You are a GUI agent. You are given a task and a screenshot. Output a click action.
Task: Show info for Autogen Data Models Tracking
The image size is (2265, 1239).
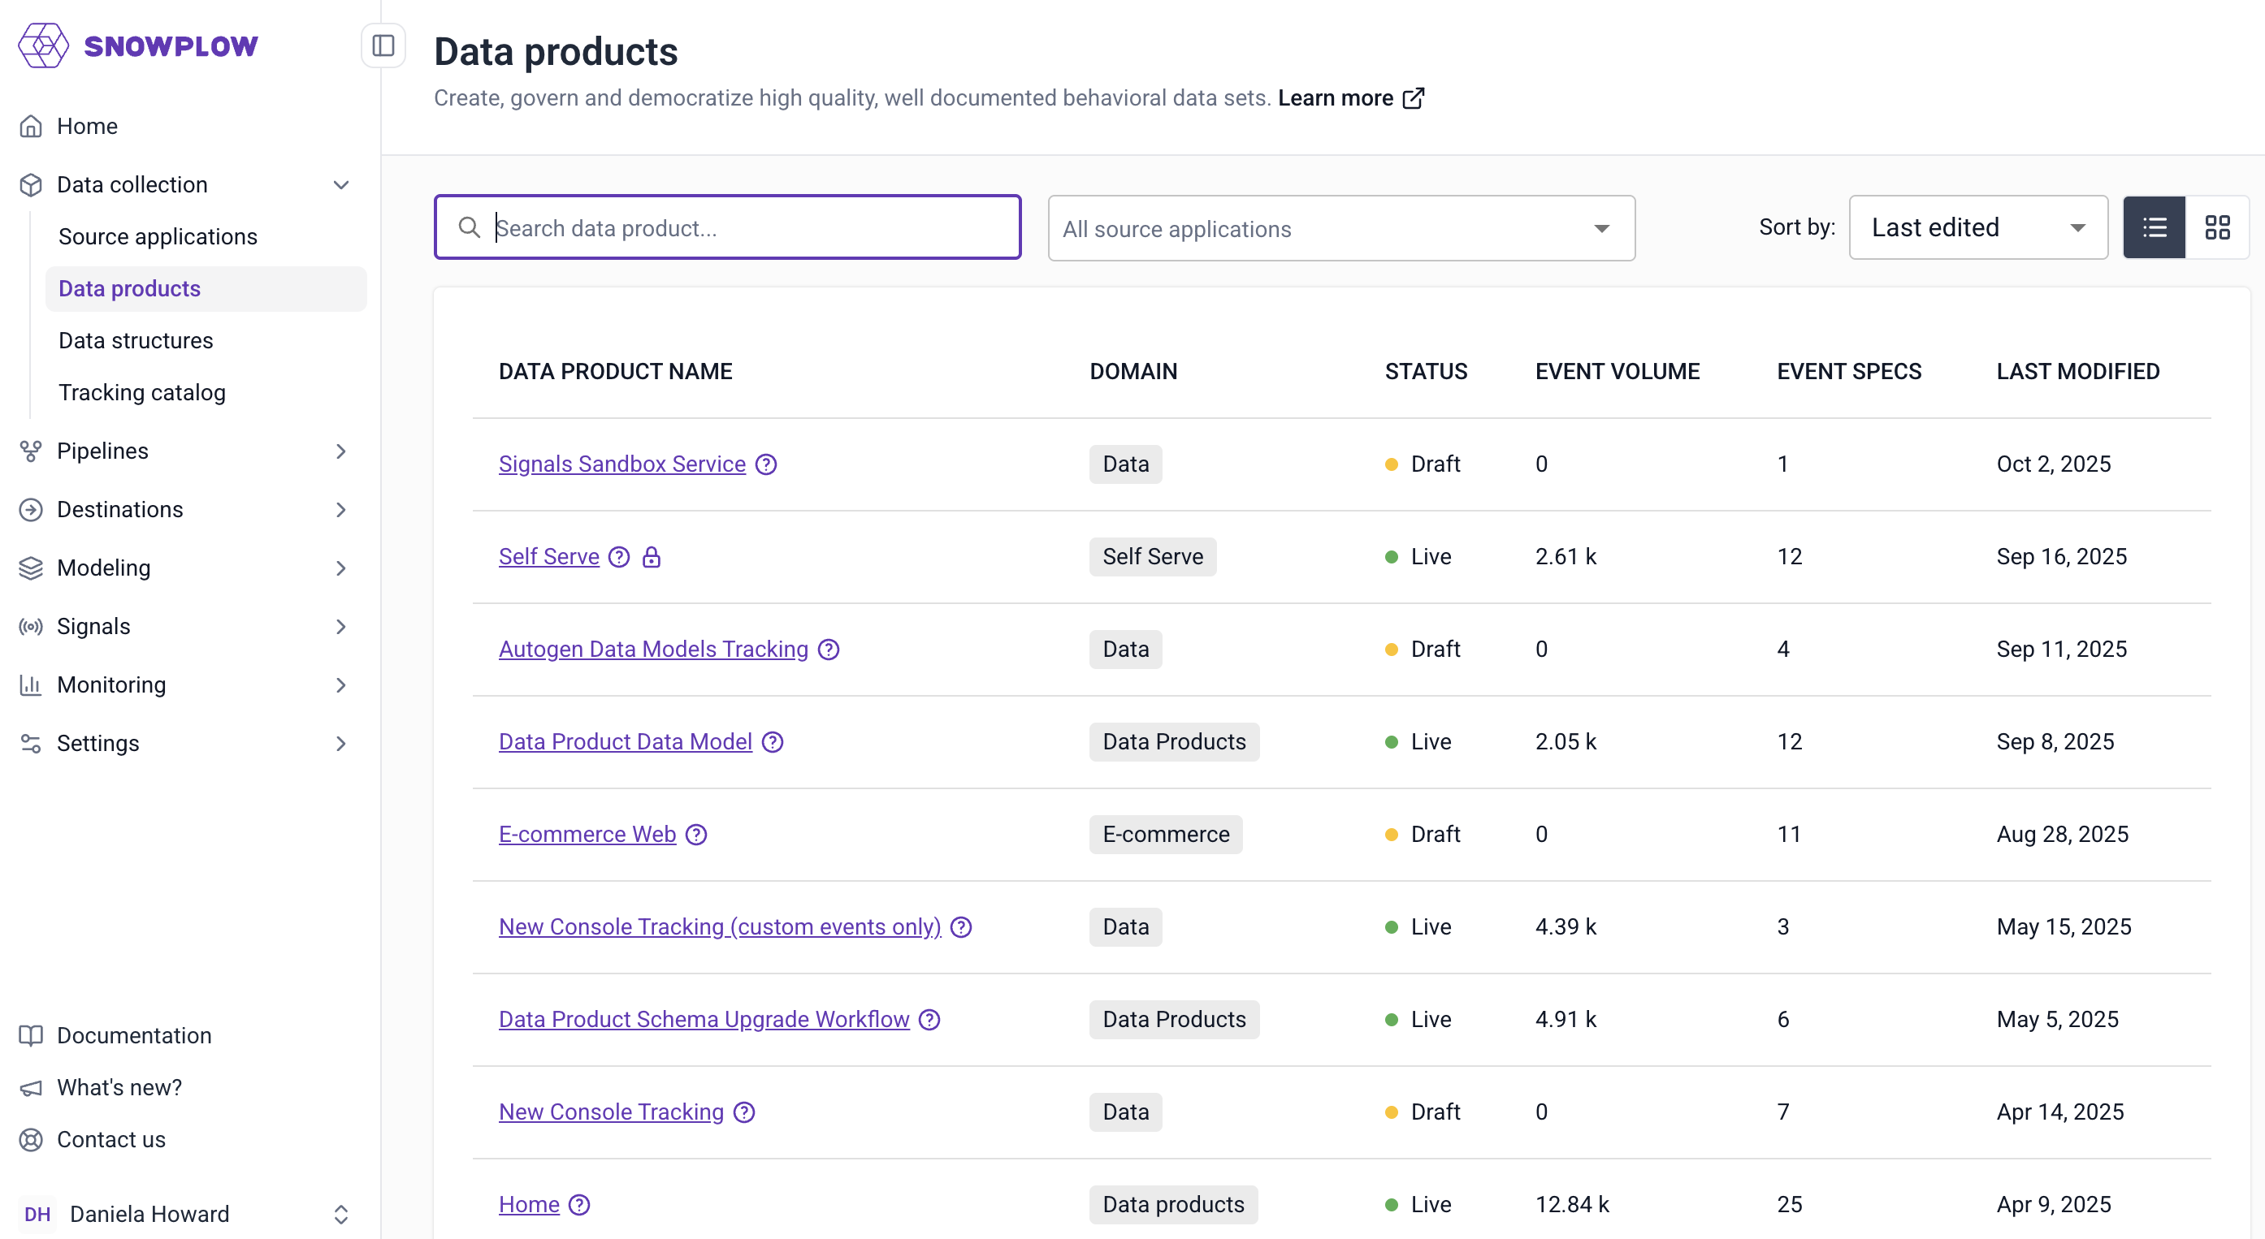pyautogui.click(x=829, y=649)
